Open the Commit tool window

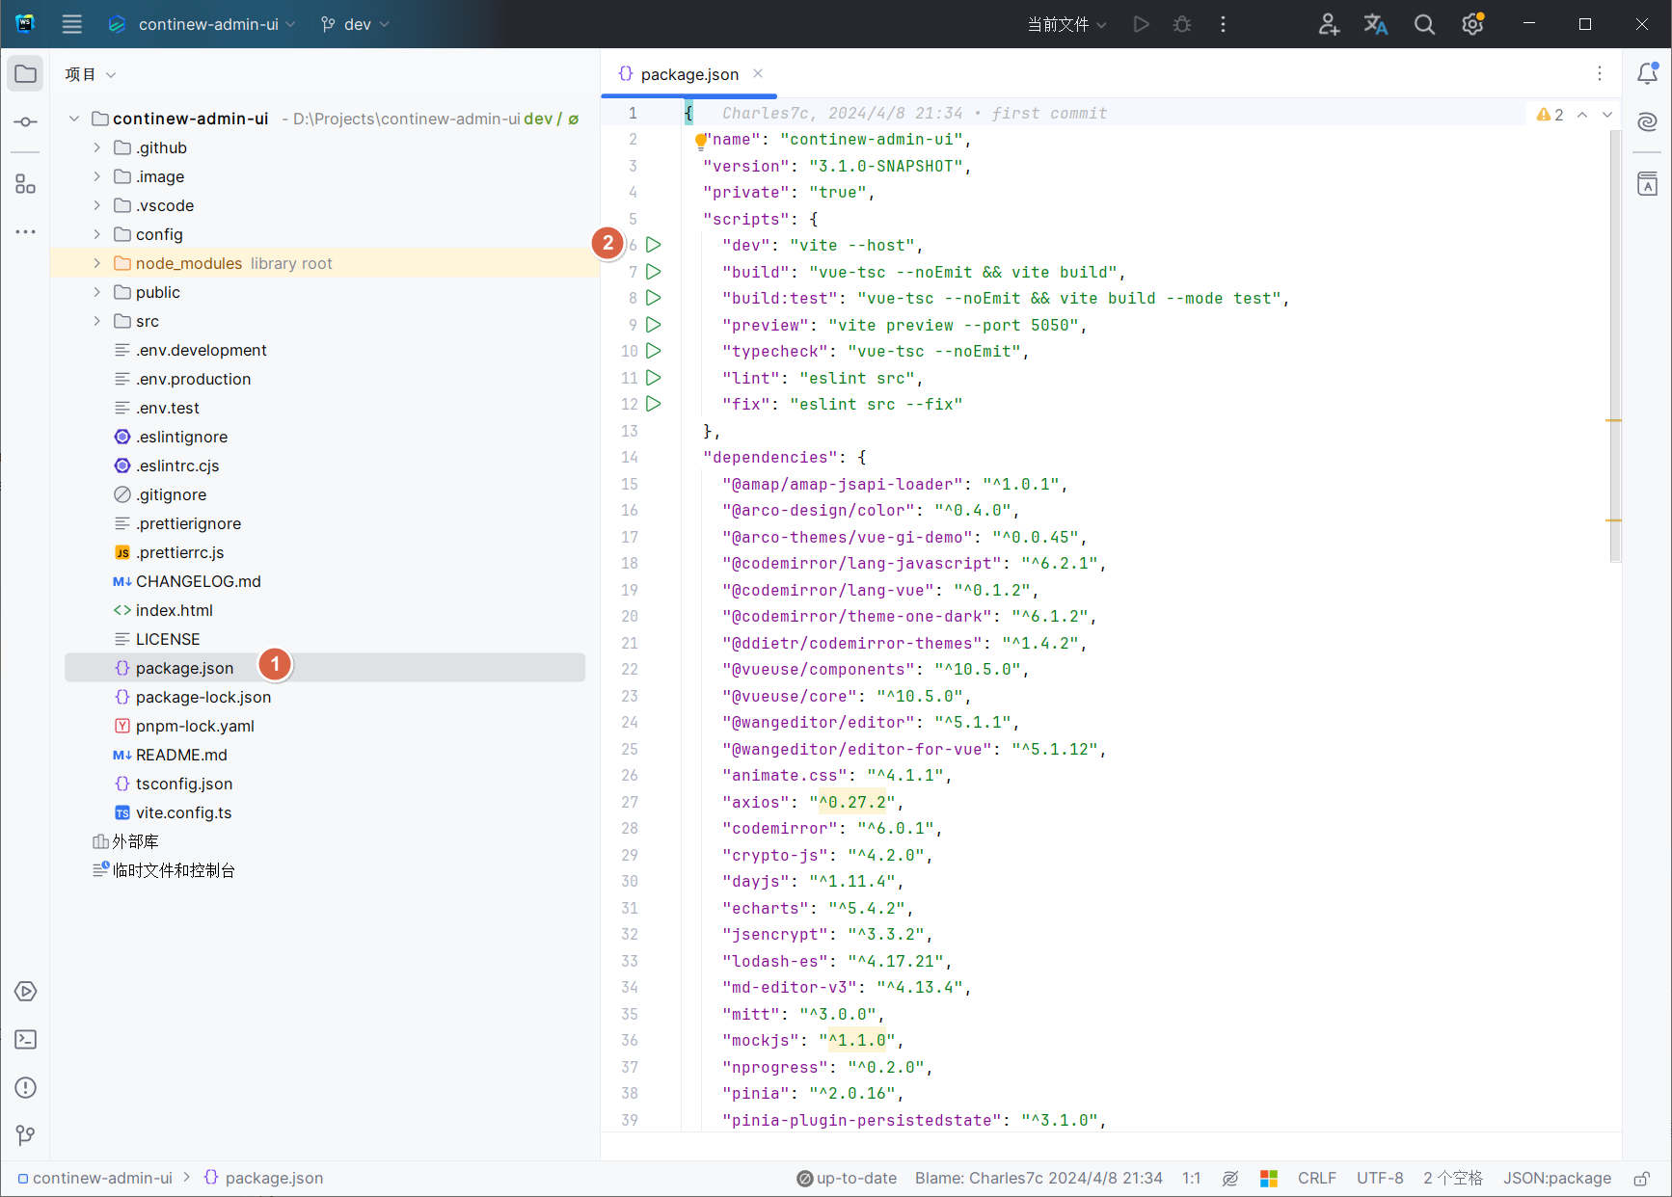click(26, 122)
